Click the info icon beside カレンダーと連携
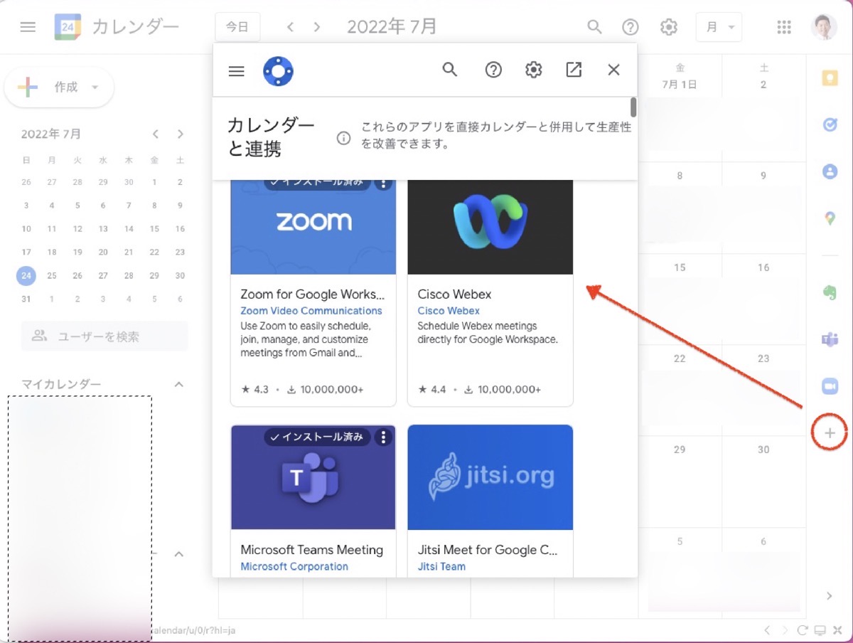 pyautogui.click(x=343, y=138)
